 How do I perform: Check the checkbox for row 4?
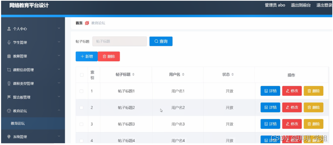pos(81,141)
